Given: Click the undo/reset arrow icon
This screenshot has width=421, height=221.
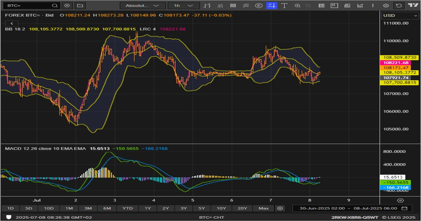Looking at the screenshot, I should pos(399,5).
